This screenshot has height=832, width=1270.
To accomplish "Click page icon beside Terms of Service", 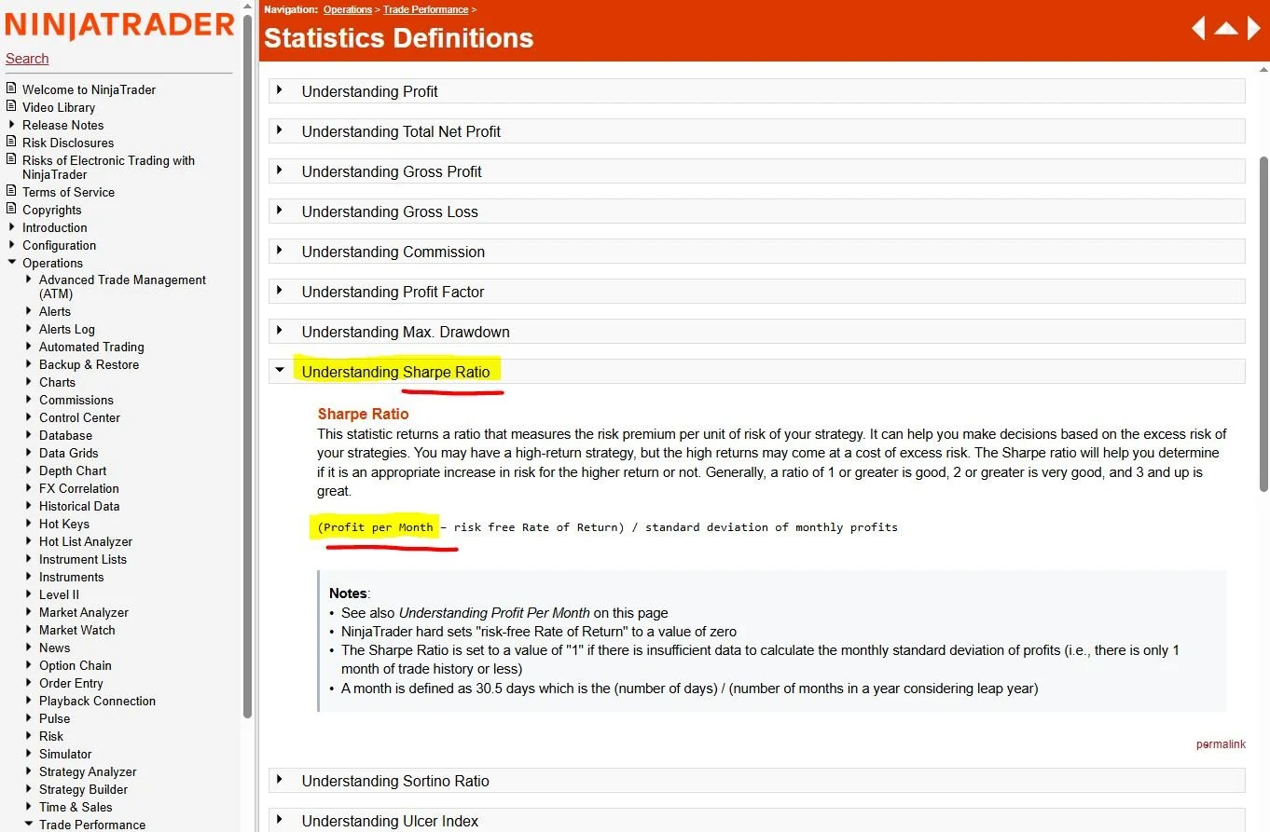I will pos(11,191).
